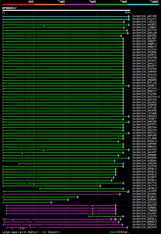Image resolution: width=161 pixels, height=234 pixels.
Task: Click the green alignment bar for C0Z2T4
Action: tap(106, 216)
